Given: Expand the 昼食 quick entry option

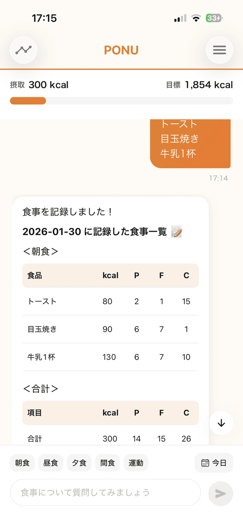Looking at the screenshot, I should [x=50, y=463].
